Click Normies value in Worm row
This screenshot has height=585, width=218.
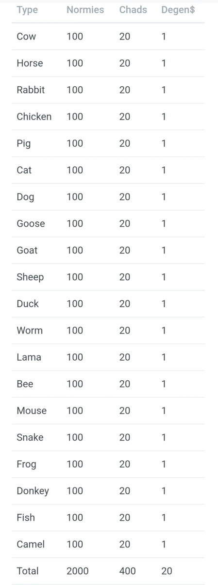(75, 331)
